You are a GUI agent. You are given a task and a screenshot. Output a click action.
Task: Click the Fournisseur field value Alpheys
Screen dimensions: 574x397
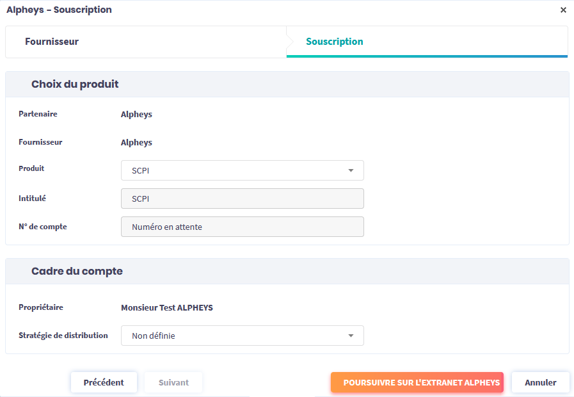(136, 143)
